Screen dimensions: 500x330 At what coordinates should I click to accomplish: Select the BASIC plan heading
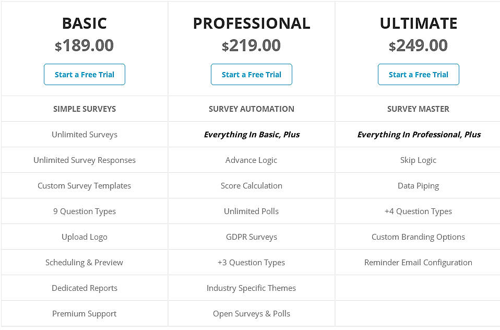pyautogui.click(x=84, y=23)
